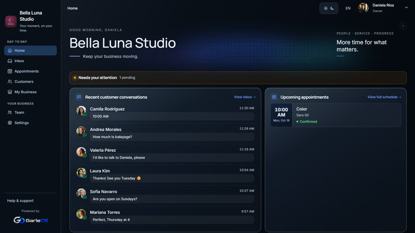
Task: Click Laura Kim conversation name
Action: coord(100,171)
